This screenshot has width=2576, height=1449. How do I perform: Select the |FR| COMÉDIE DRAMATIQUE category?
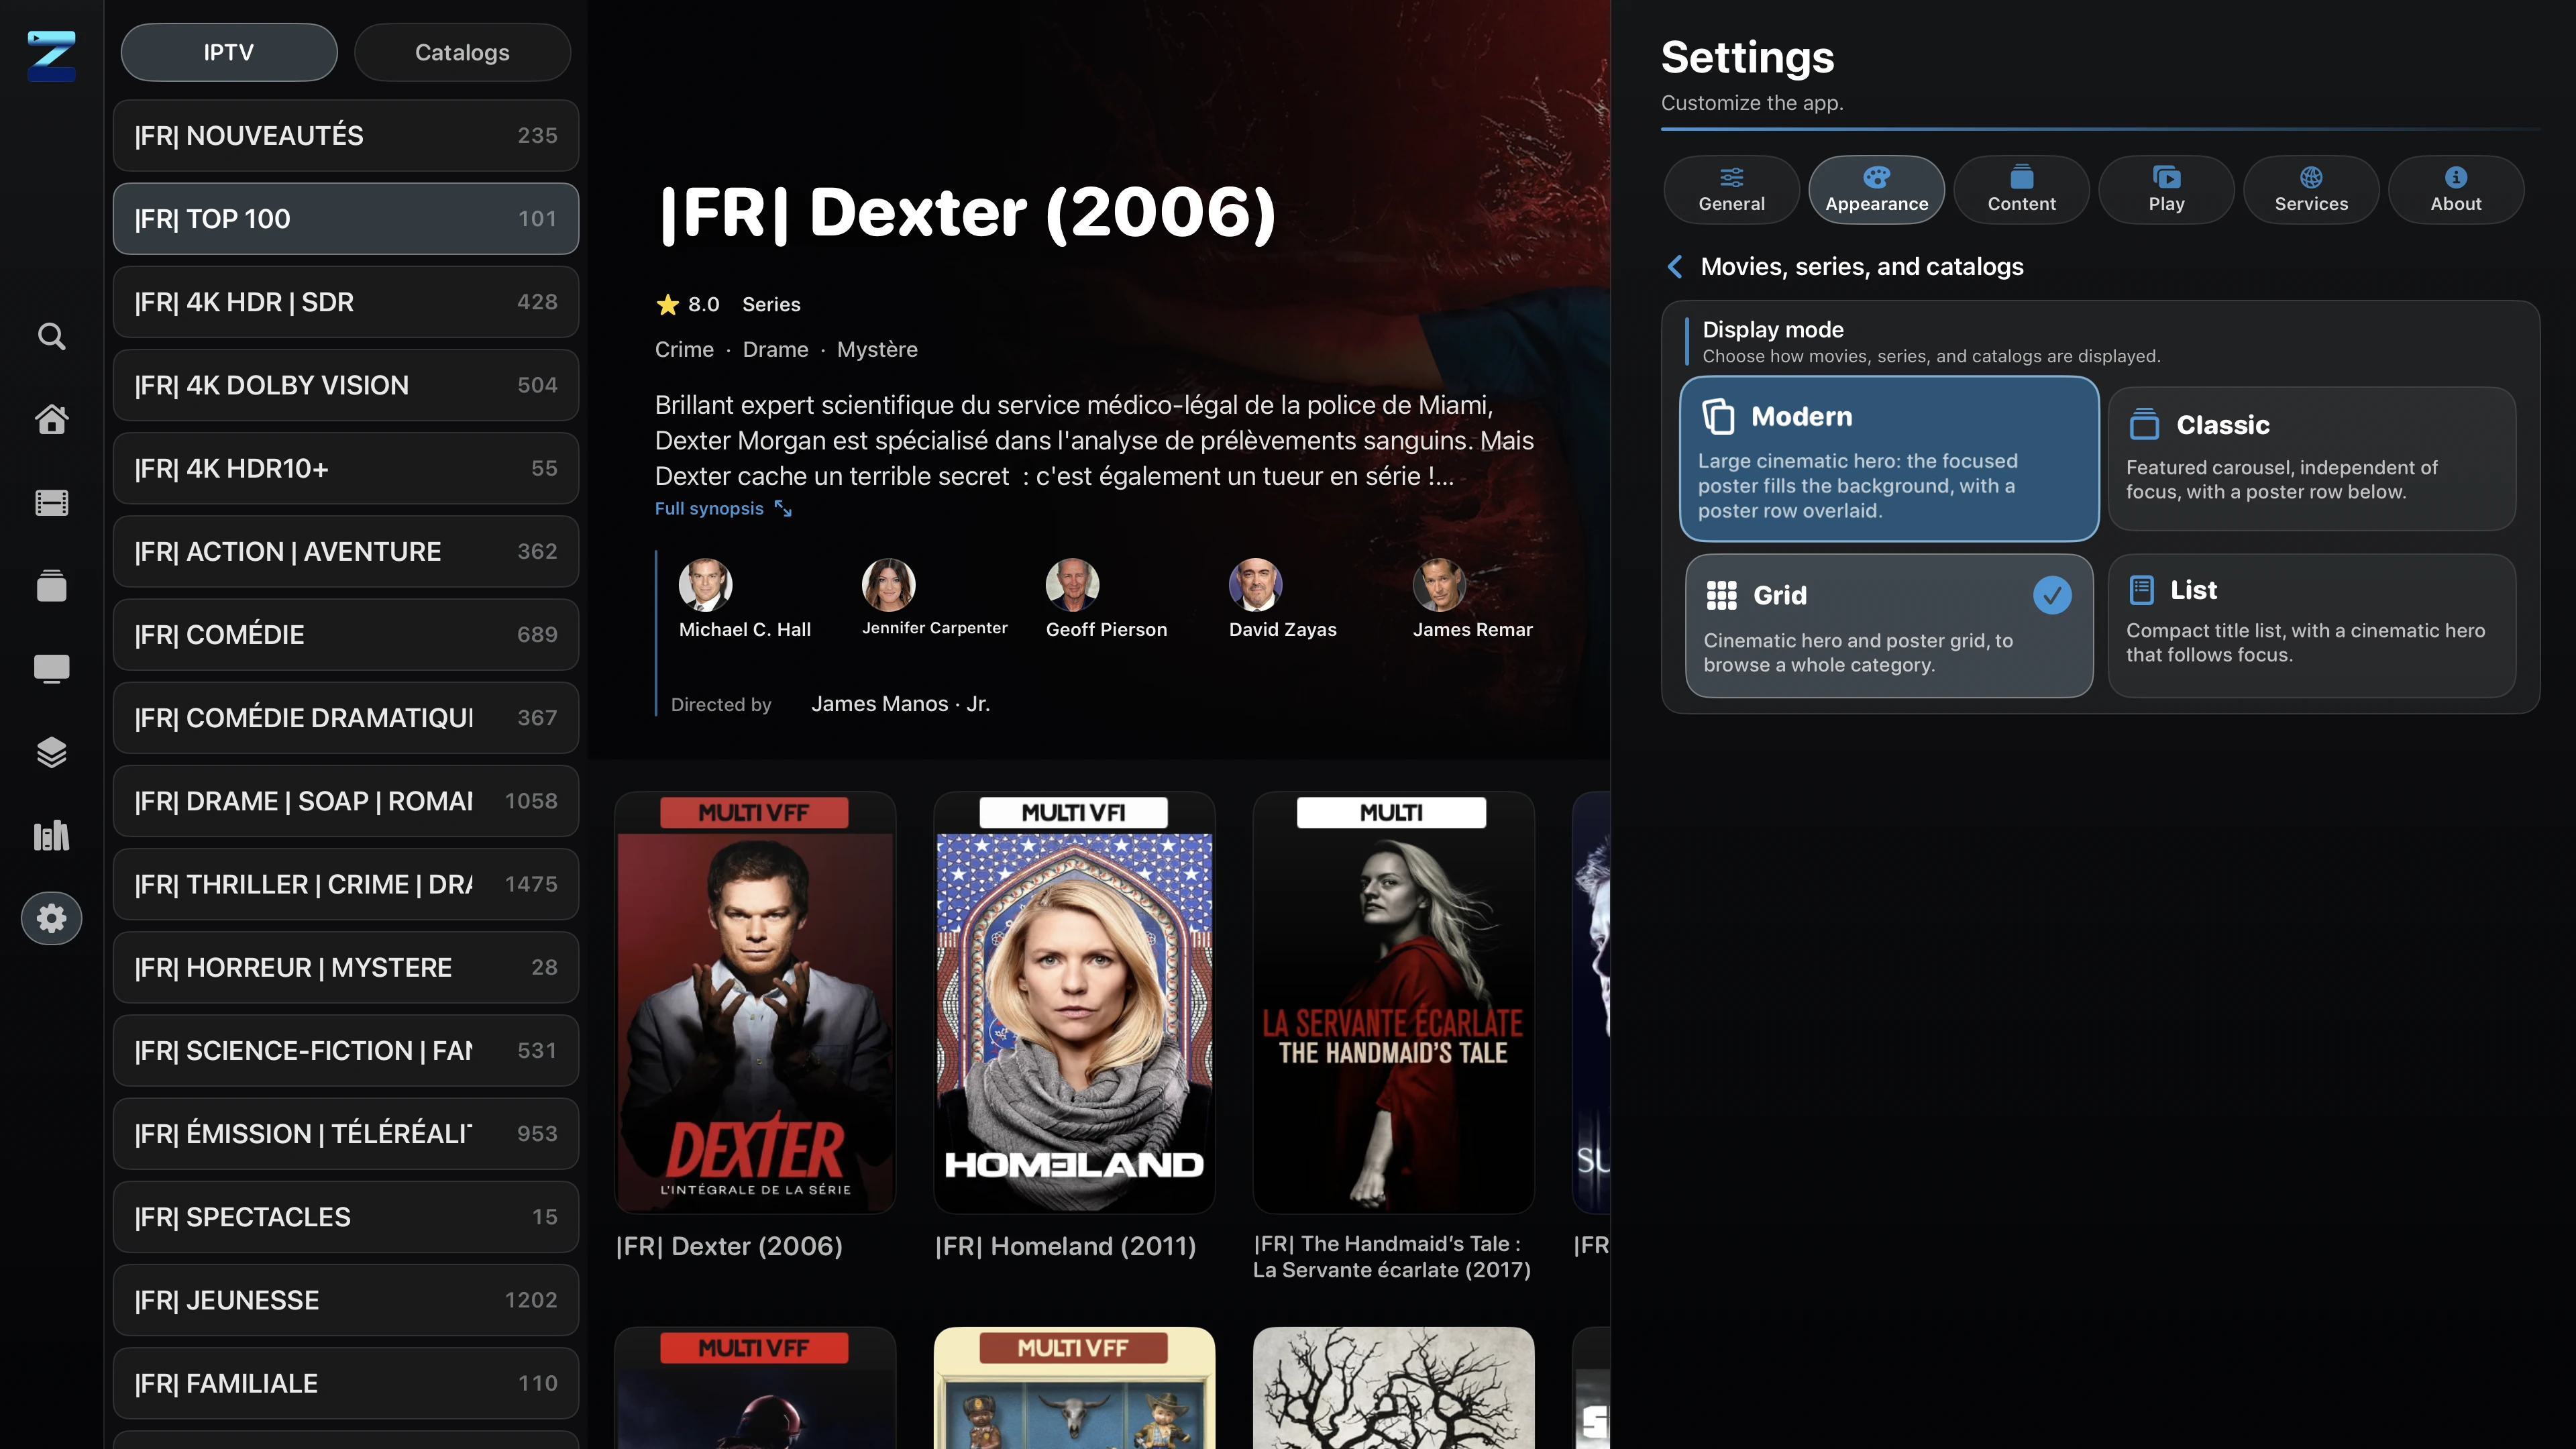click(x=346, y=717)
